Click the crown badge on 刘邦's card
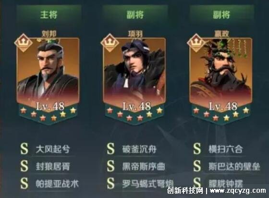The height and width of the screenshot is (198, 269). point(24,43)
